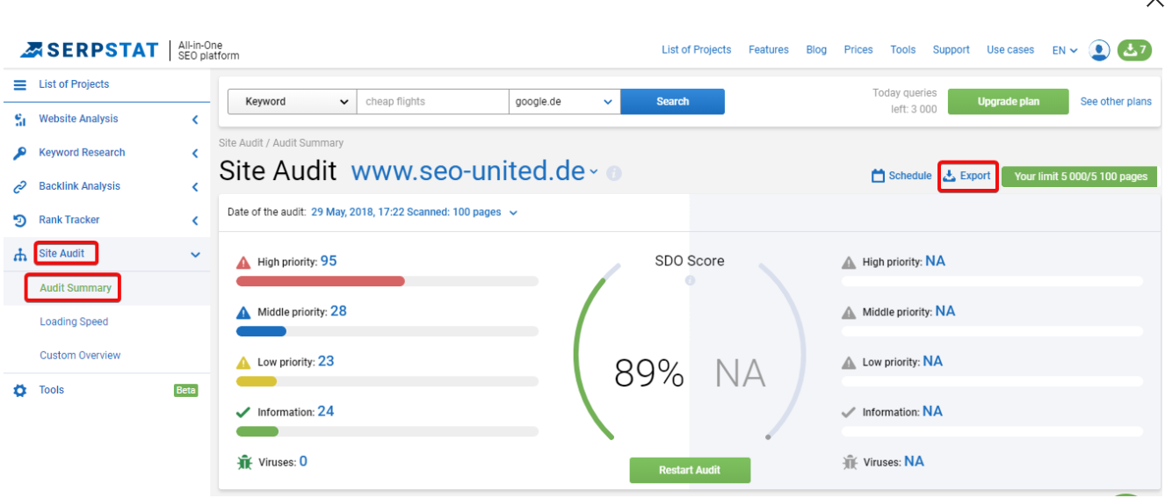Click the SDO Score info icon
Screen dimensions: 1165x498
(x=690, y=280)
